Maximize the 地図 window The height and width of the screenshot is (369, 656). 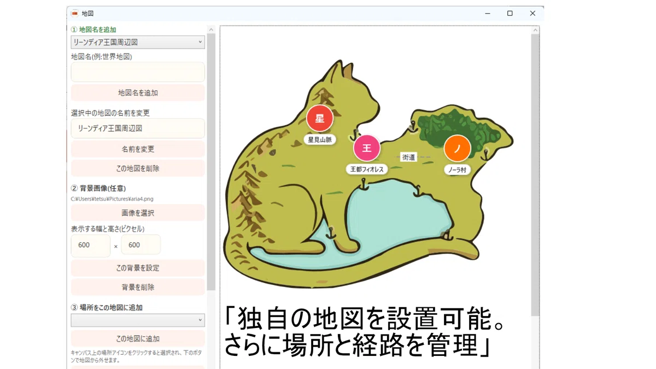[510, 14]
